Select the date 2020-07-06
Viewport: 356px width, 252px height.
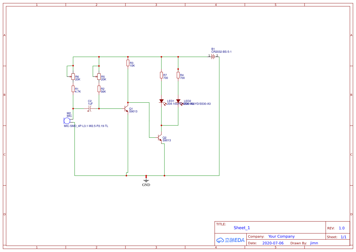[273, 243]
